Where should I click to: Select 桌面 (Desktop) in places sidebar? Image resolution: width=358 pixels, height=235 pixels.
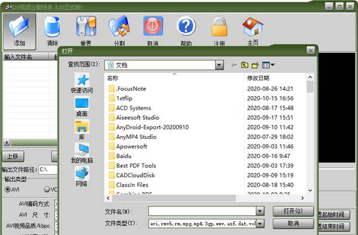[x=82, y=107]
